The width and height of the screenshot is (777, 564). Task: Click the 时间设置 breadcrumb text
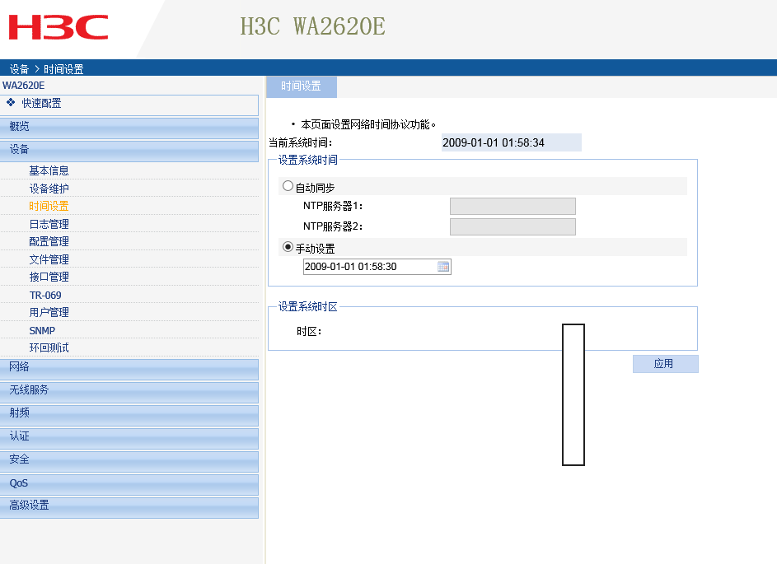pos(63,69)
